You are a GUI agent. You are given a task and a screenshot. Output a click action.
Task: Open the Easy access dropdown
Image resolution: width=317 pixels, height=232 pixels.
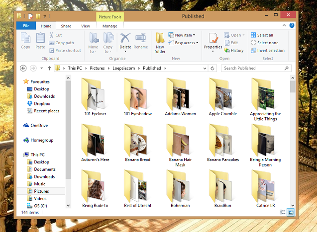click(184, 43)
